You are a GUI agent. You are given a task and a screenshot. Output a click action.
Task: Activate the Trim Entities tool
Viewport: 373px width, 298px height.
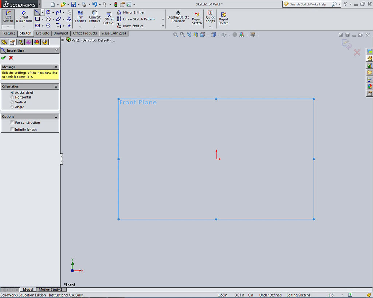click(x=80, y=17)
